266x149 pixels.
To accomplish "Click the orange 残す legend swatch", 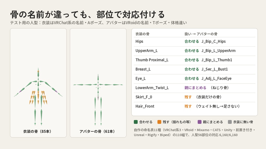I will coord(159,122).
